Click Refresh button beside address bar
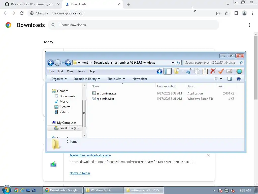Image resolution: width=258 pixels, height=194 pixels. pos(178,63)
